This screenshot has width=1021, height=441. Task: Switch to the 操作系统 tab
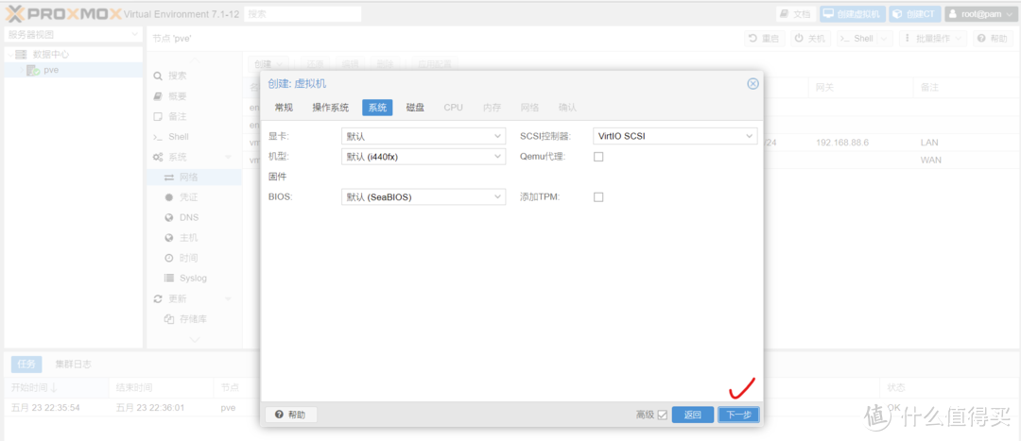coord(331,108)
